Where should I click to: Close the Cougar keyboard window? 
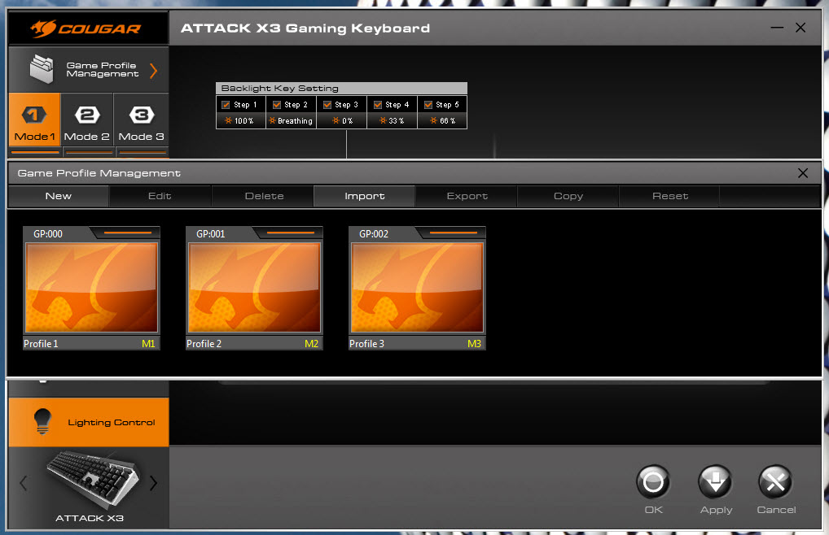click(800, 28)
